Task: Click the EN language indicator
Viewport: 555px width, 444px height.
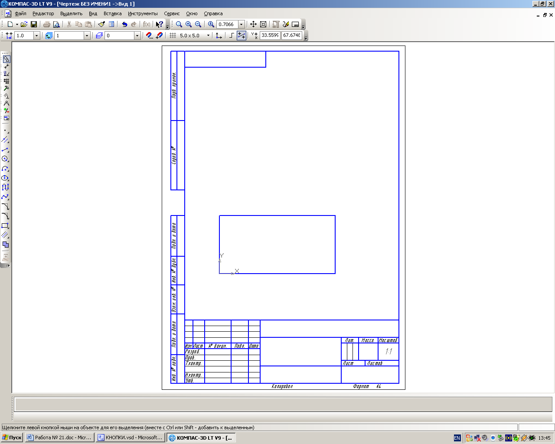Action: [x=457, y=438]
